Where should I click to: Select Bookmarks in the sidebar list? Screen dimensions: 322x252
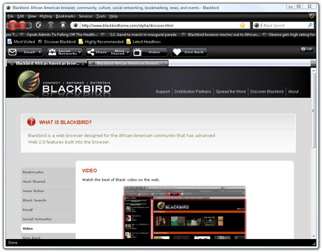tap(48, 172)
